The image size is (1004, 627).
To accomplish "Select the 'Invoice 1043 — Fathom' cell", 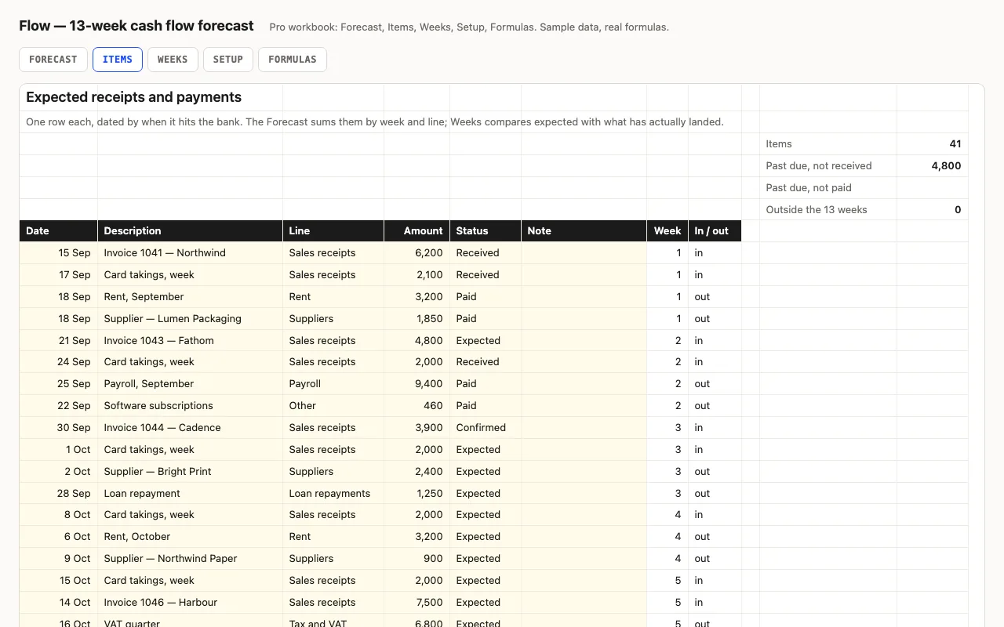I will 191,341.
